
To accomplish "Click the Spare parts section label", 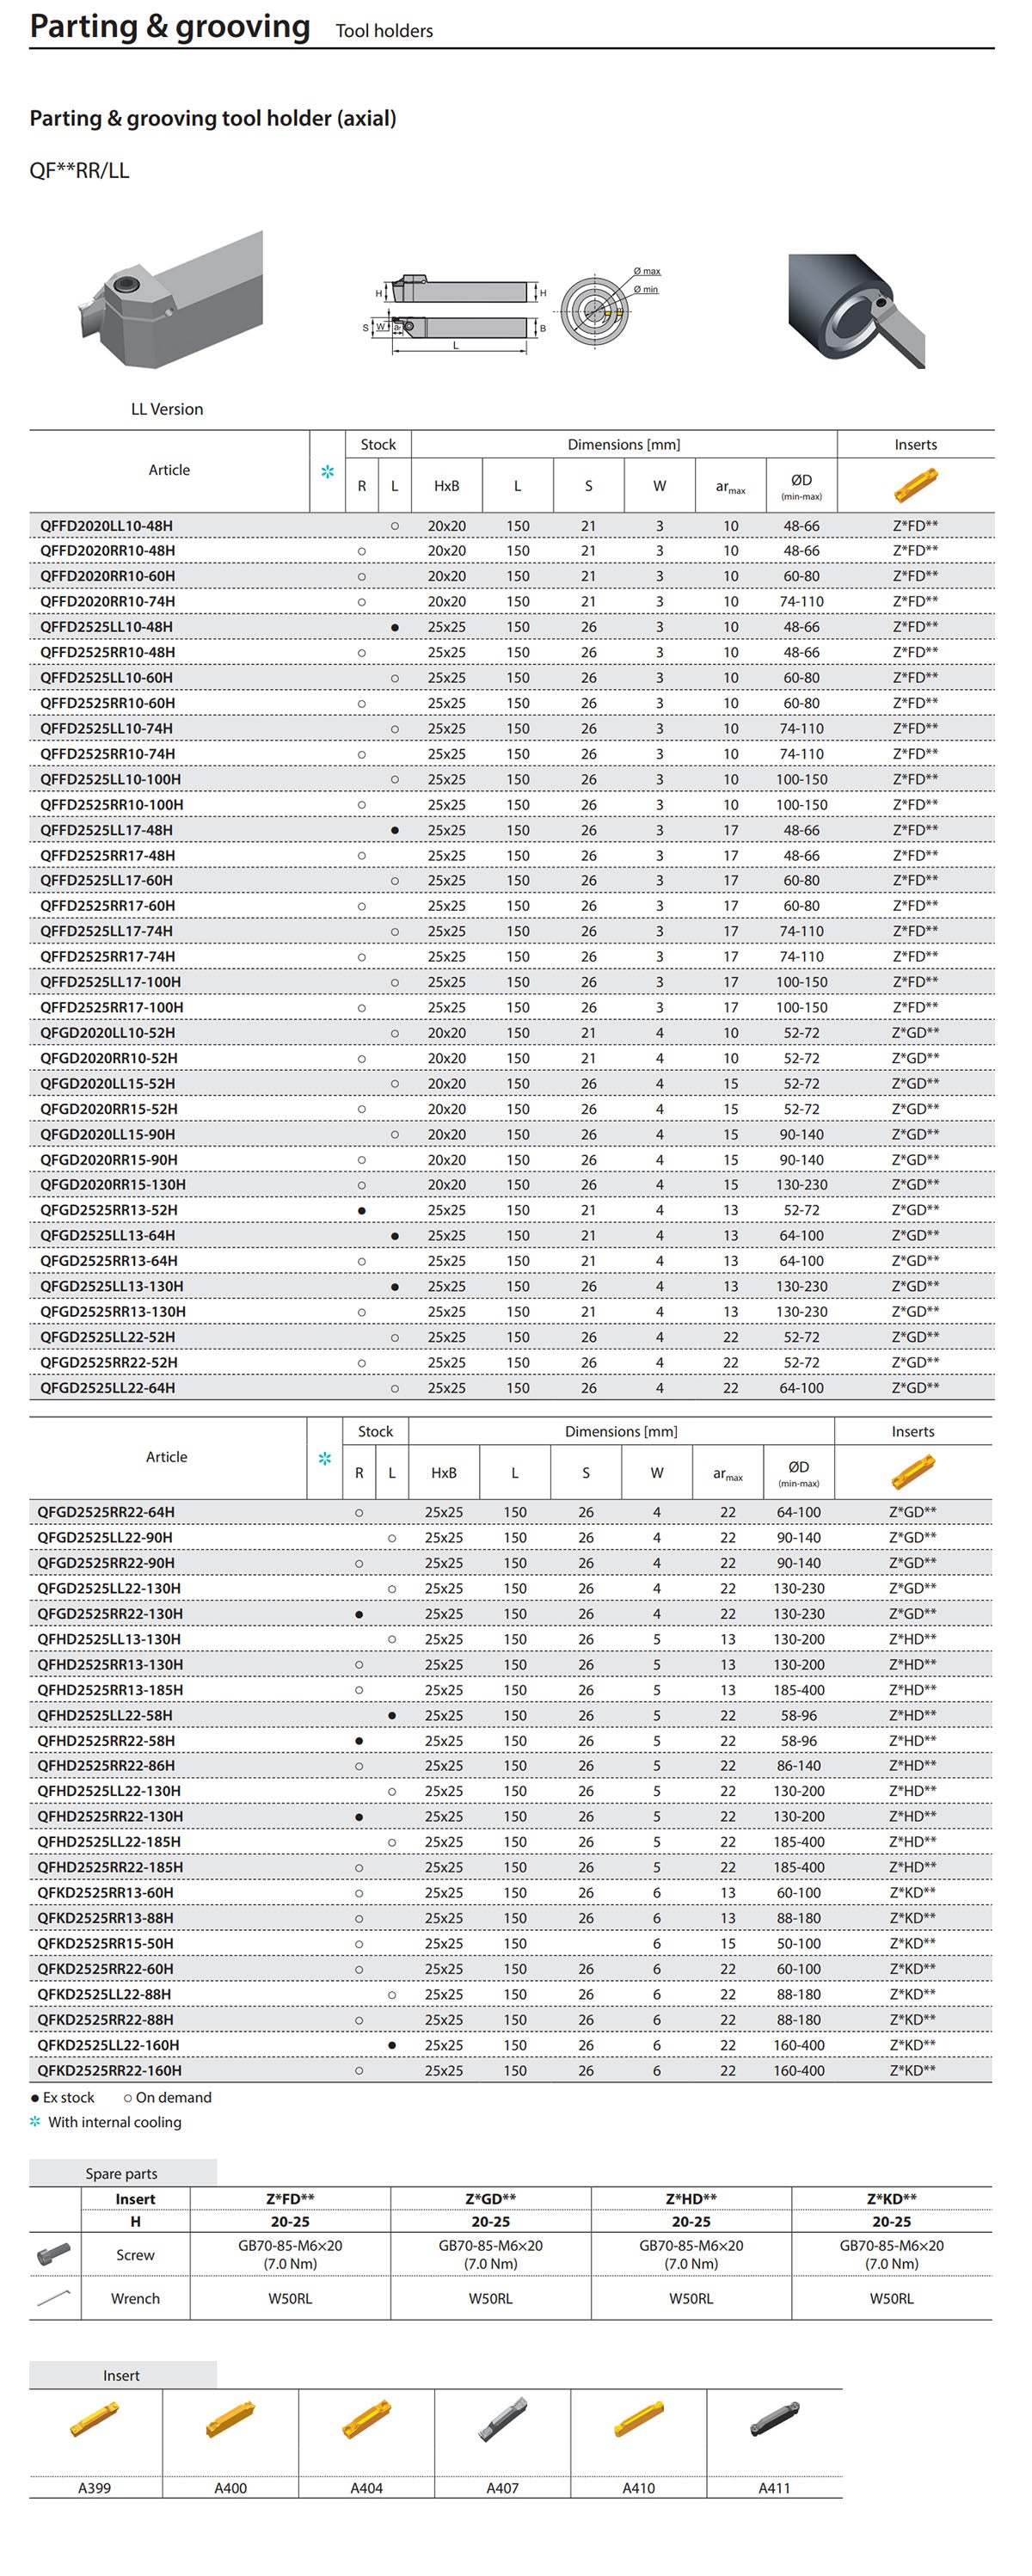I will [121, 2173].
